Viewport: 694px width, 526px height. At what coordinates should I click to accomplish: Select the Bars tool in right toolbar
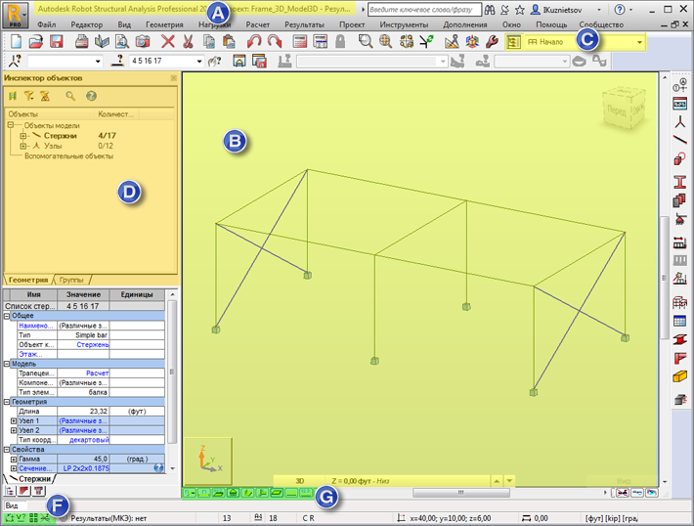tap(680, 140)
